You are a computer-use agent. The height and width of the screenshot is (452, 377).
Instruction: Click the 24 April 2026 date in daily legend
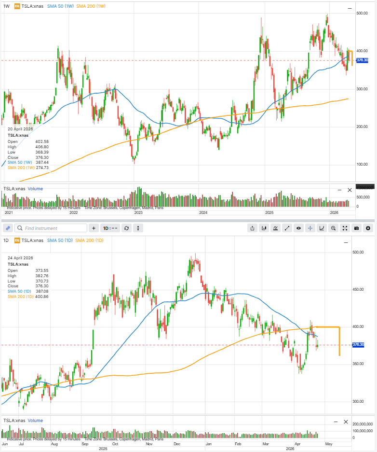[20, 258]
